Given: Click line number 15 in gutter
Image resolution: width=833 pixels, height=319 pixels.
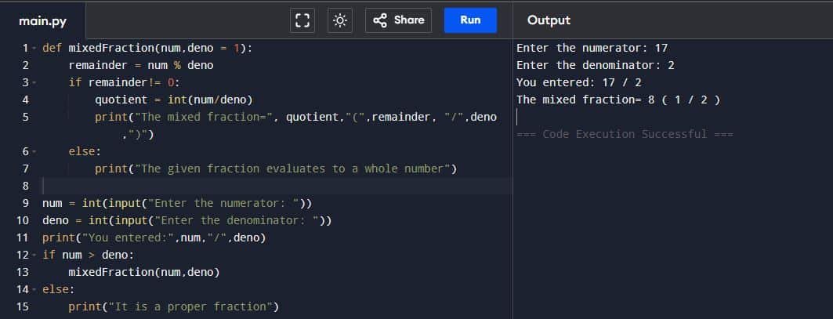Looking at the screenshot, I should [x=23, y=306].
